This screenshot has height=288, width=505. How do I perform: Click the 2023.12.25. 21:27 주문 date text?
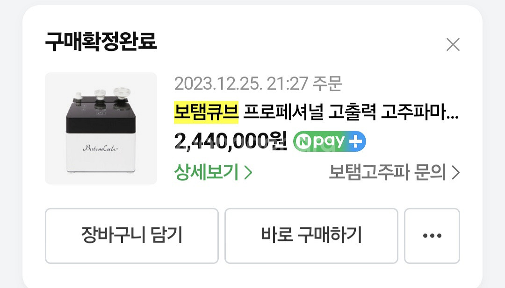tap(258, 84)
